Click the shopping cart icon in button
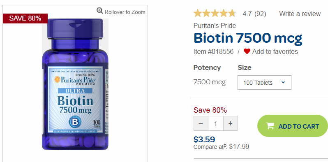This screenshot has width=328, height=162. pyautogui.click(x=270, y=126)
